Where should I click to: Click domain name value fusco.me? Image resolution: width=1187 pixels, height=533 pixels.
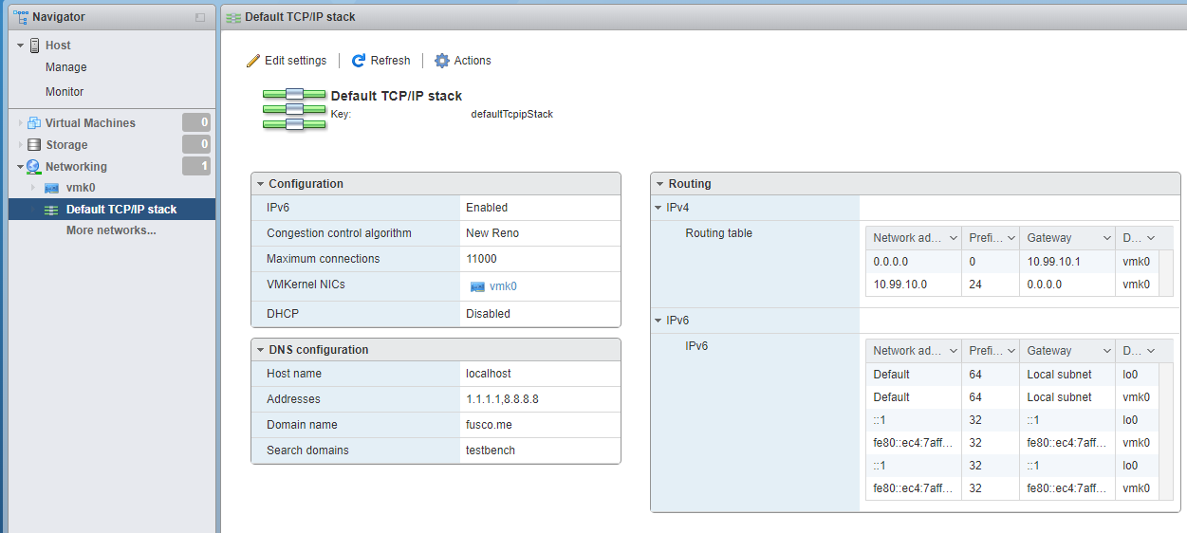tap(489, 425)
